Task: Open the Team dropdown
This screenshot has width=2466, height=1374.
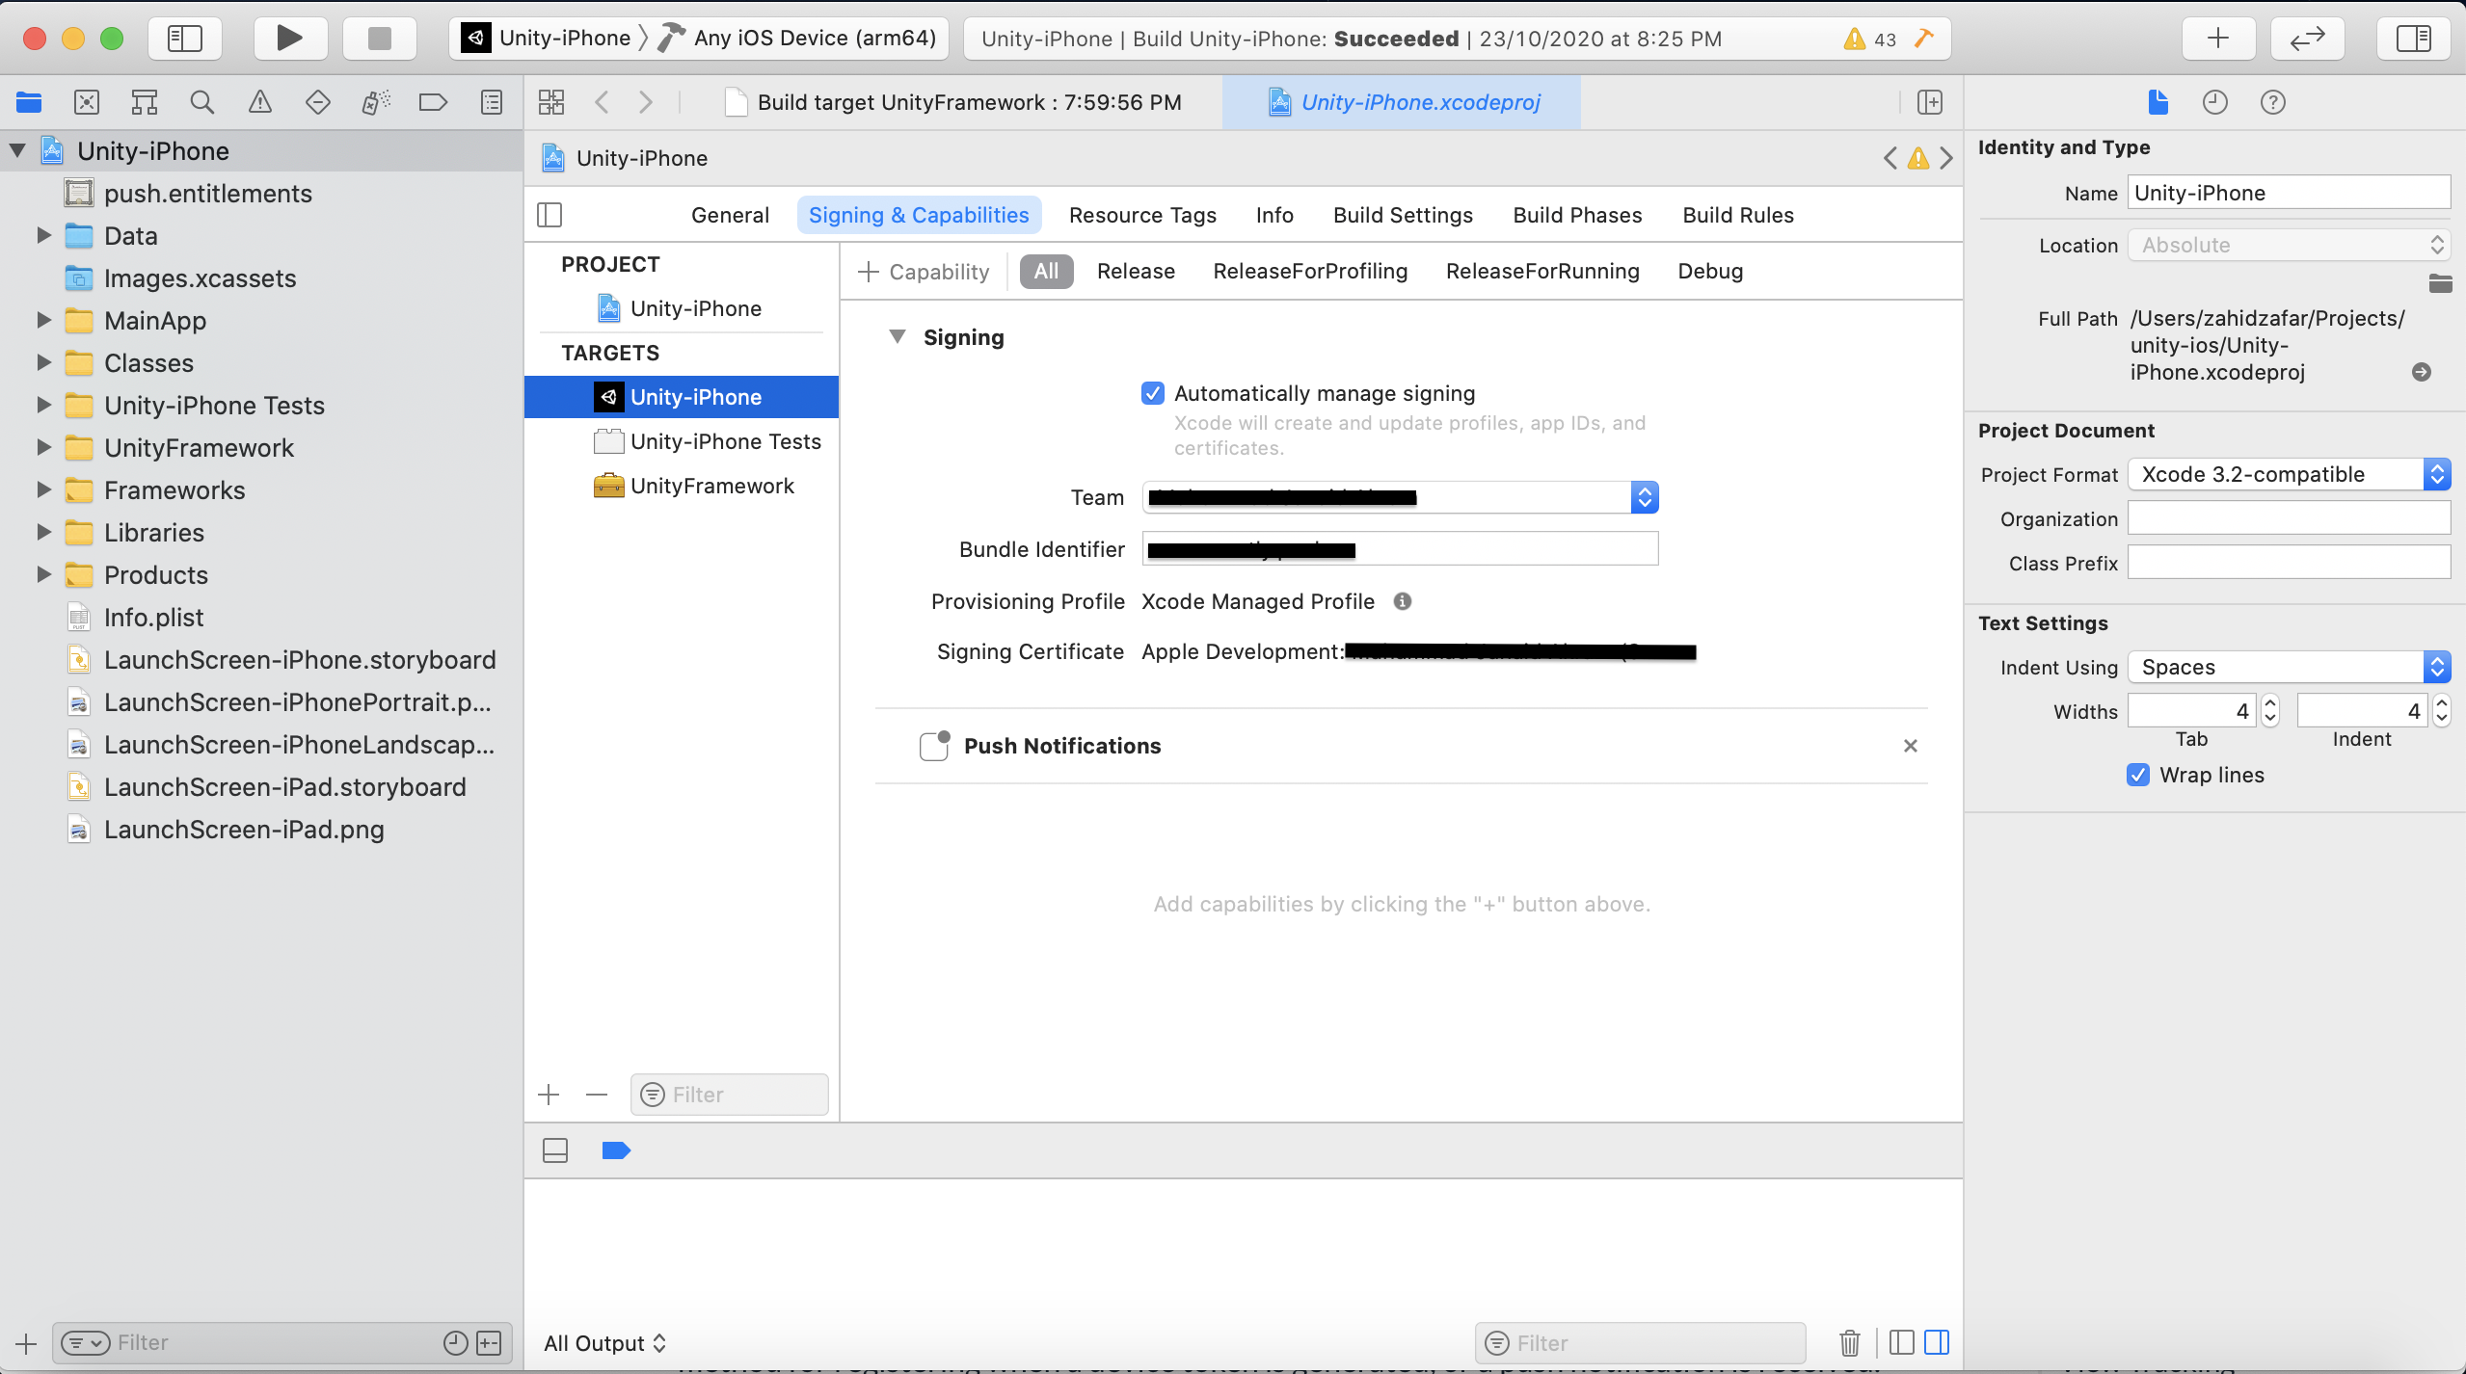Action: [1400, 497]
